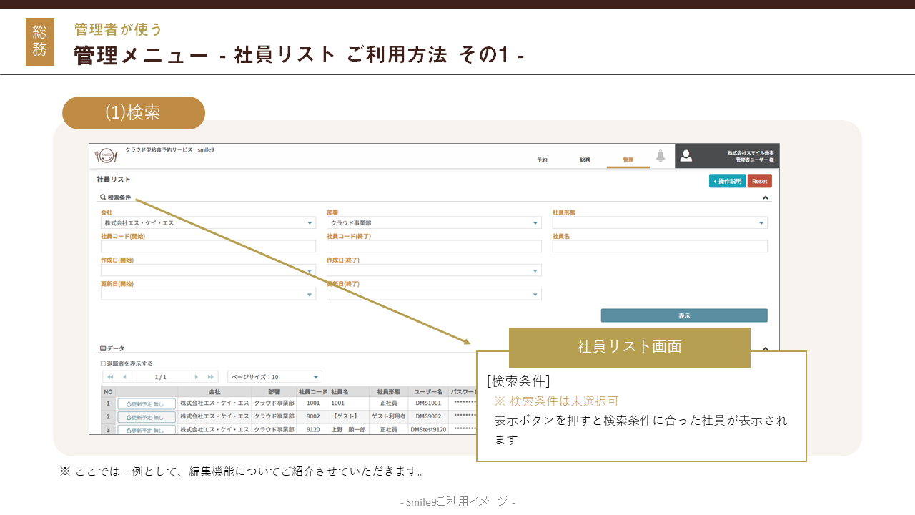Viewport: 915px width, 515px height.
Task: Click the 表示 search button
Action: tap(684, 315)
